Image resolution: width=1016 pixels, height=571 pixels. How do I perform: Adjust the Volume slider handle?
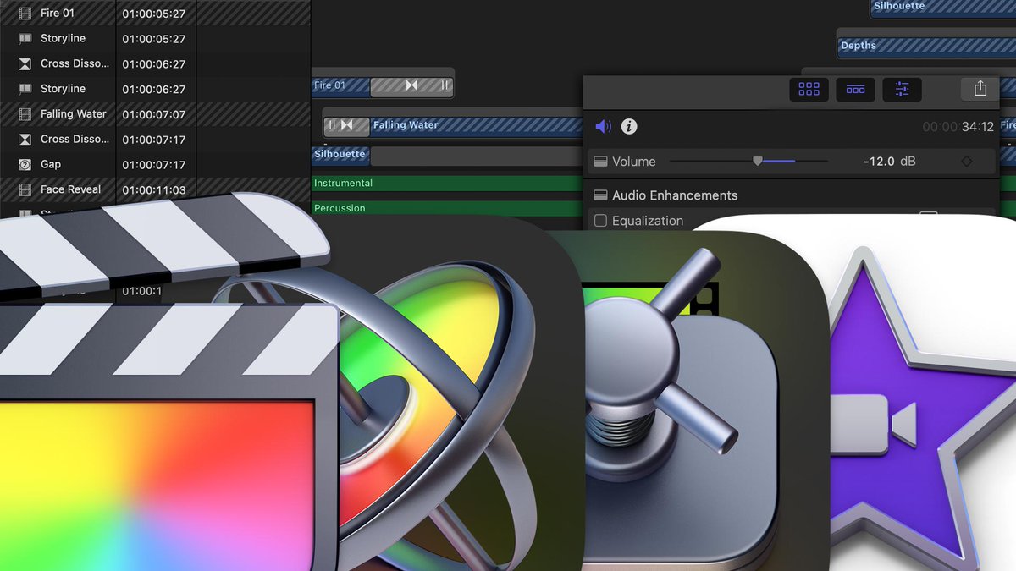(x=757, y=161)
